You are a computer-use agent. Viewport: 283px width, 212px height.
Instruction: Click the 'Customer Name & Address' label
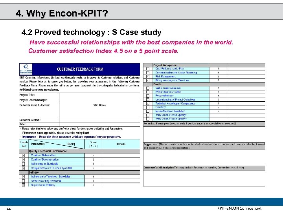(35, 105)
